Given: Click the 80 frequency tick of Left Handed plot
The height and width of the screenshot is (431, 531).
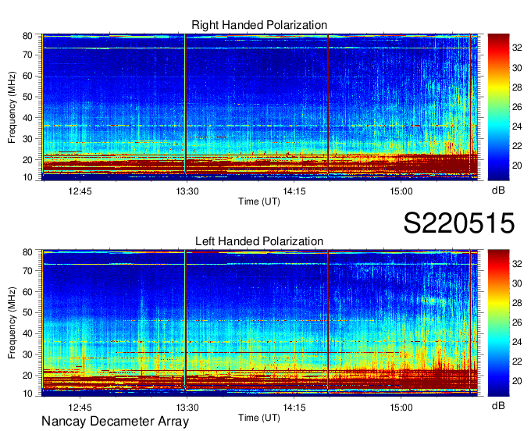Looking at the screenshot, I should [x=27, y=252].
